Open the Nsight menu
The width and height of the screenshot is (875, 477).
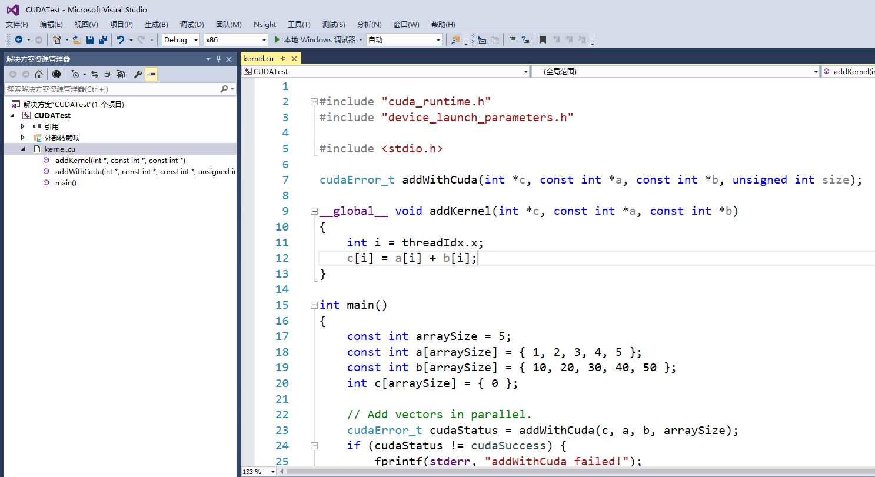[265, 24]
